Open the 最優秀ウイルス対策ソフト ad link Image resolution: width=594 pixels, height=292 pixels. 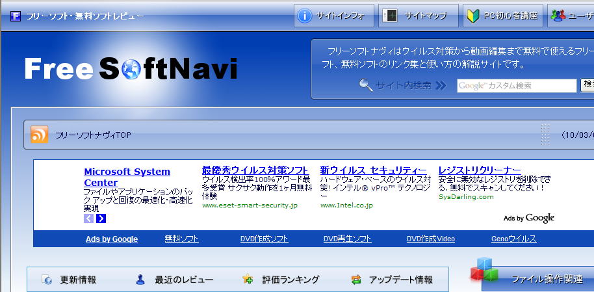click(255, 170)
